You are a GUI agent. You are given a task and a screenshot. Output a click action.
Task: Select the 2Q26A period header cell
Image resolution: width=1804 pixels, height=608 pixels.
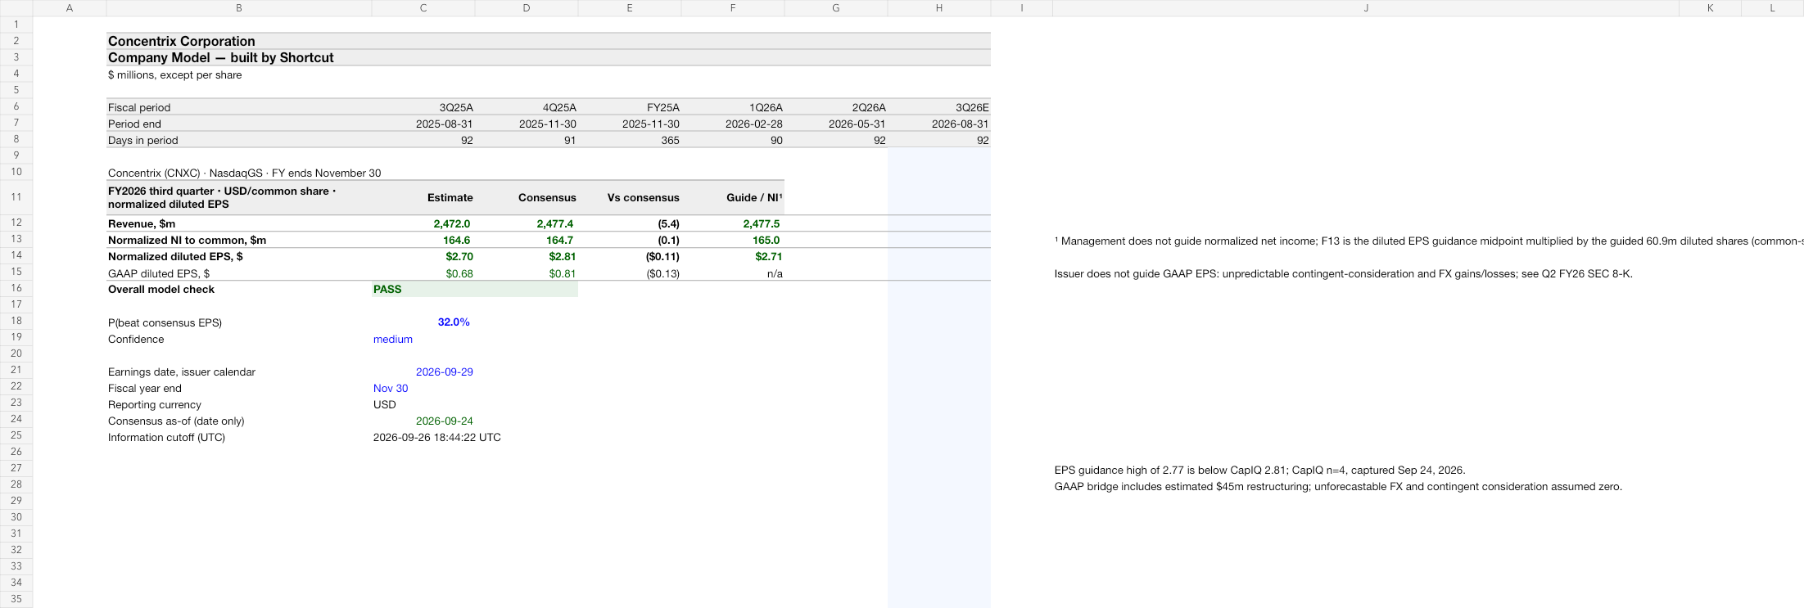click(836, 107)
